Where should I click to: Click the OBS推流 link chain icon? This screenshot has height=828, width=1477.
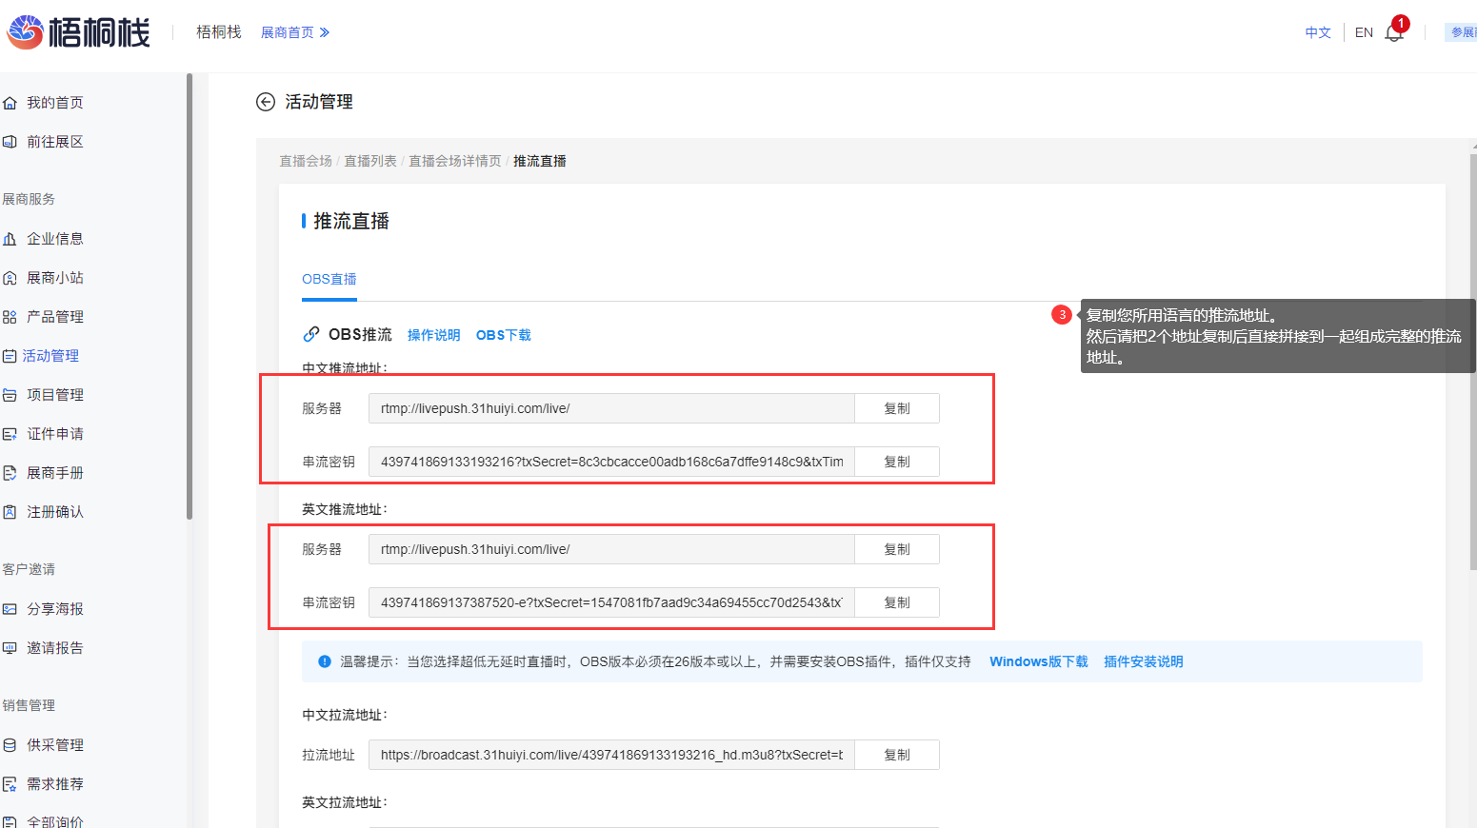tap(311, 334)
